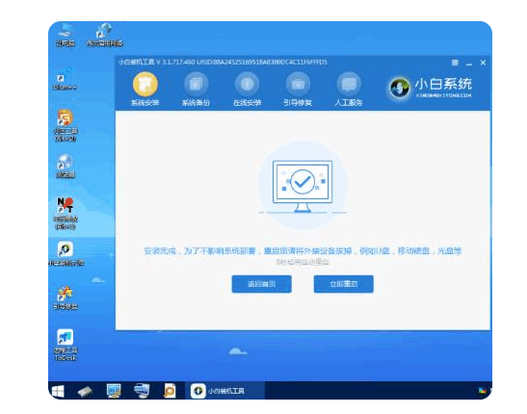Select the network desktop icon beside 此电脑
This screenshot has width=527, height=414.
(104, 35)
